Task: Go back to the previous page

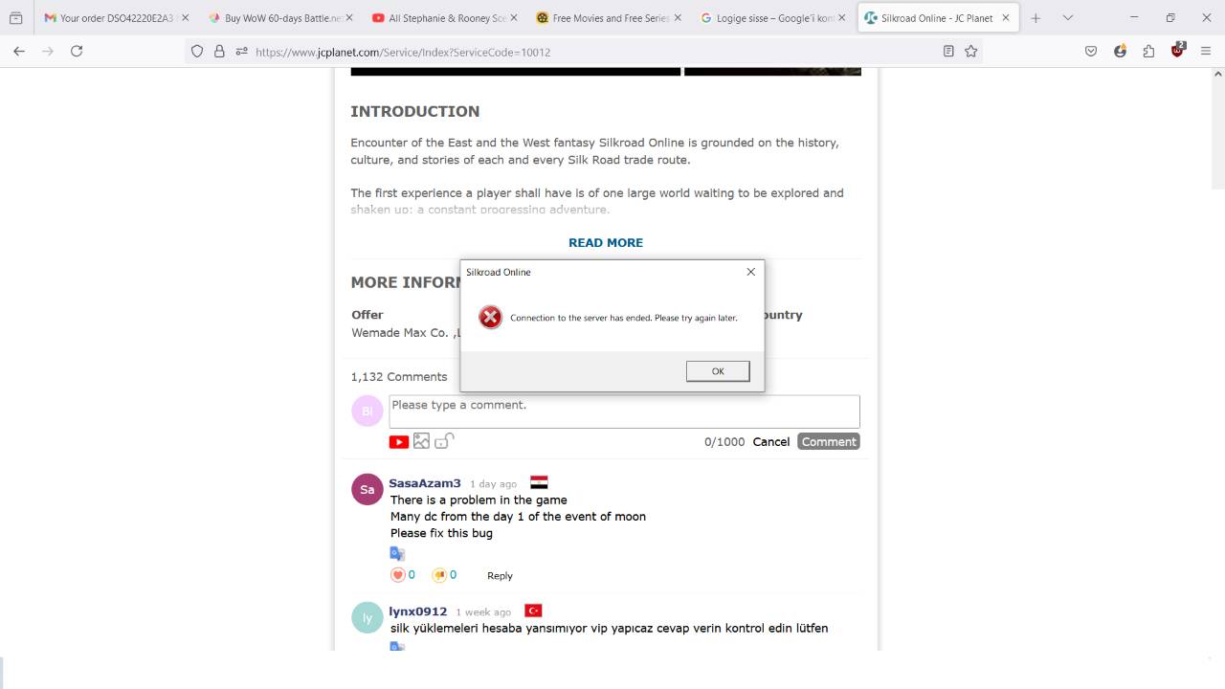Action: (19, 52)
